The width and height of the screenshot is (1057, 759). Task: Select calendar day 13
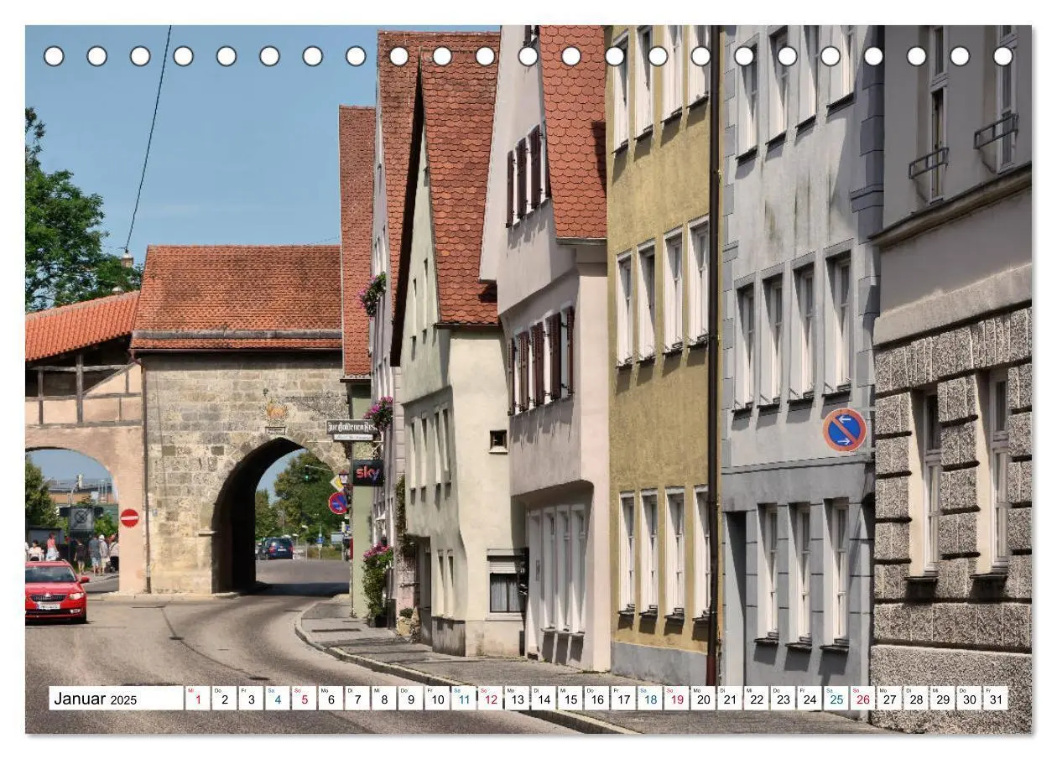click(517, 698)
